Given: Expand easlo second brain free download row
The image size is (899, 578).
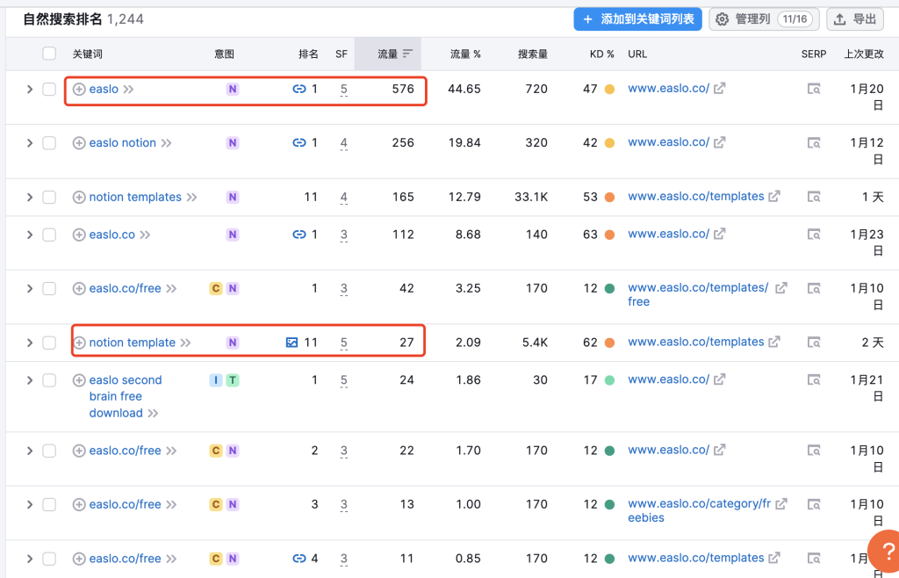Looking at the screenshot, I should click(x=30, y=379).
